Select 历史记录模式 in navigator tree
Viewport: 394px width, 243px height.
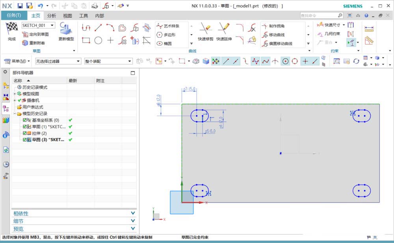click(x=32, y=87)
